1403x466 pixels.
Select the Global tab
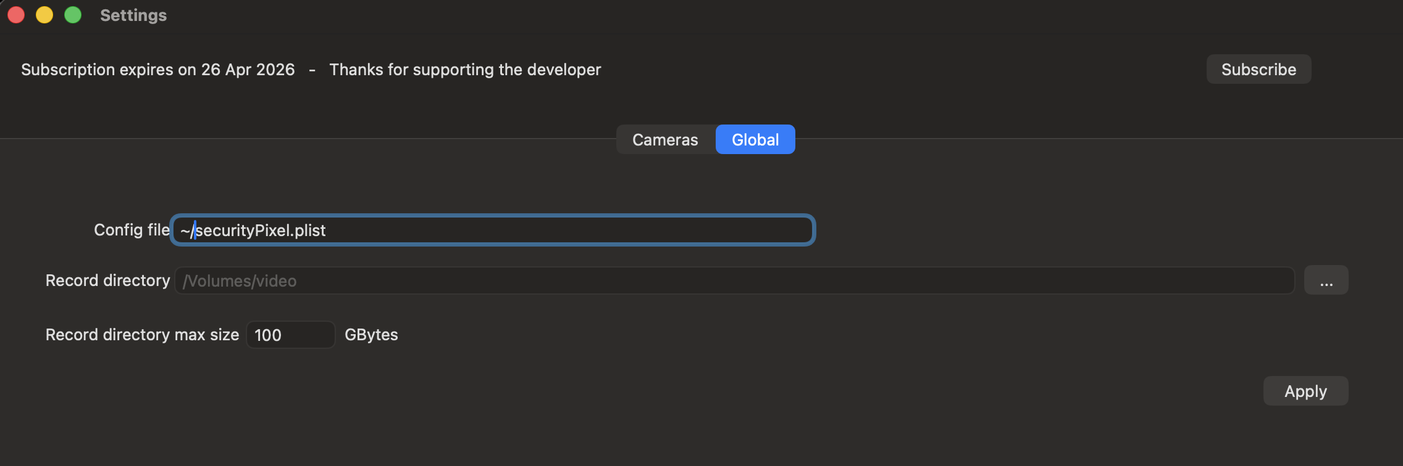tap(755, 140)
